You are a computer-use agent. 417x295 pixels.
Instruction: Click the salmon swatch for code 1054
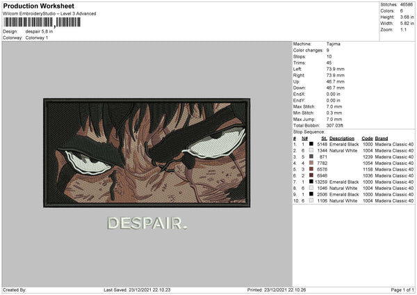click(311, 163)
